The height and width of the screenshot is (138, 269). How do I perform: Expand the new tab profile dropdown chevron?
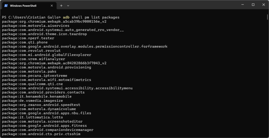[x=68, y=6]
